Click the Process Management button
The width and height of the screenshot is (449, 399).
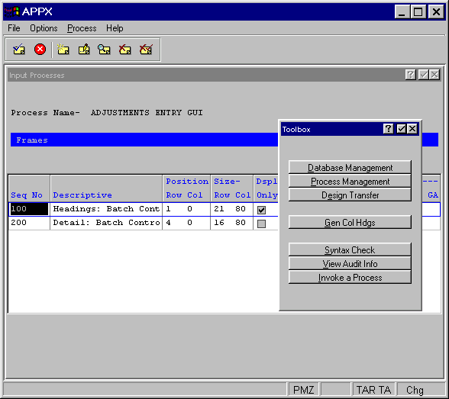click(x=350, y=181)
